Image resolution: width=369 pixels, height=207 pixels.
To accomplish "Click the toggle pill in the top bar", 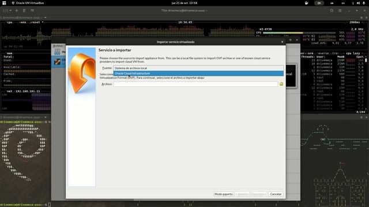I will pos(319,3).
